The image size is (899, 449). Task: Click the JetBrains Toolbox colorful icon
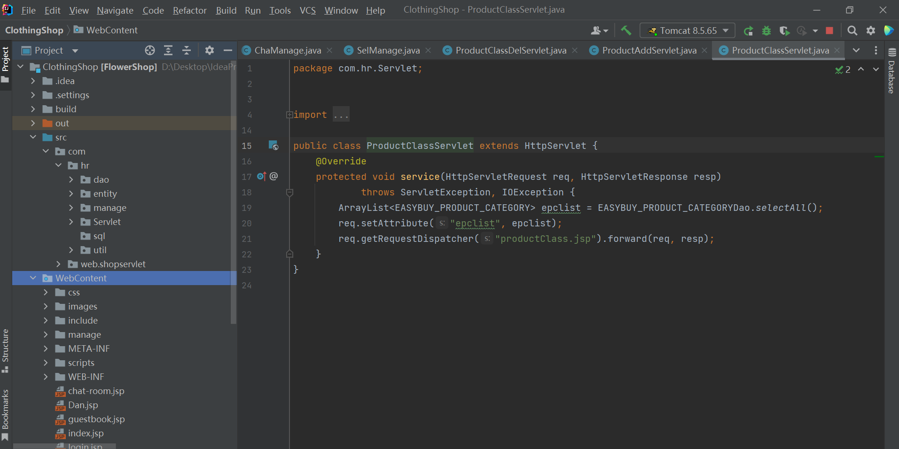pyautogui.click(x=889, y=31)
